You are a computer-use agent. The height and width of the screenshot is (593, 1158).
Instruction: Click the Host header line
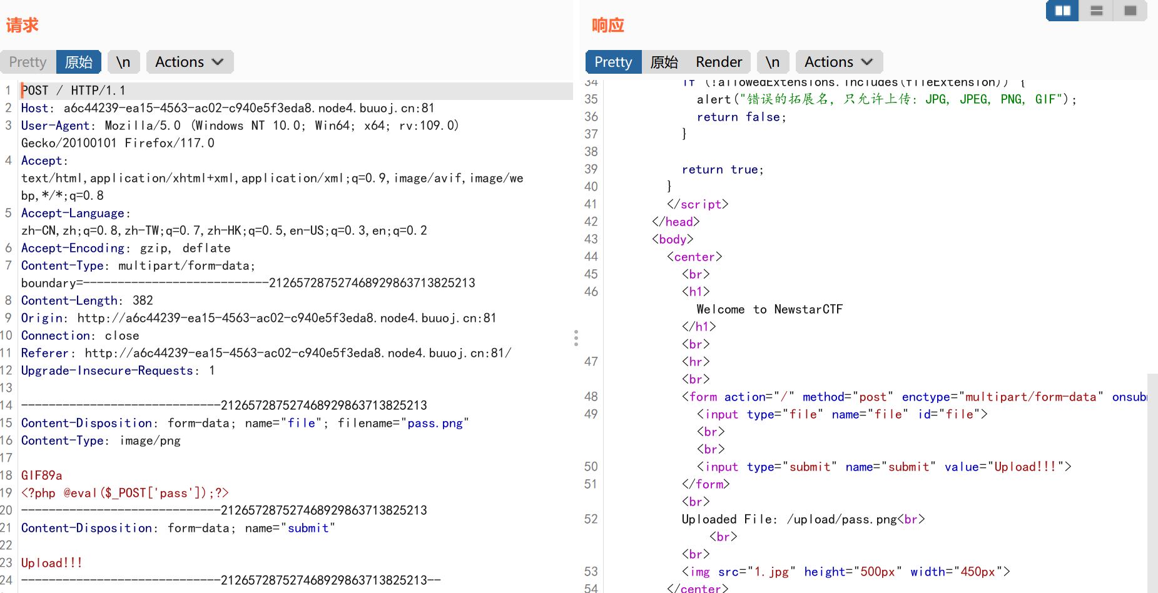(228, 108)
